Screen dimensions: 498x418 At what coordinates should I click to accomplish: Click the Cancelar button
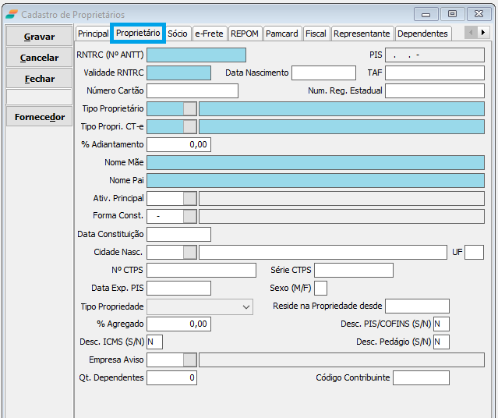click(39, 58)
